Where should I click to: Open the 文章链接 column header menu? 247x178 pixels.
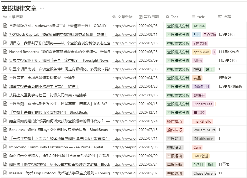pos(123,17)
